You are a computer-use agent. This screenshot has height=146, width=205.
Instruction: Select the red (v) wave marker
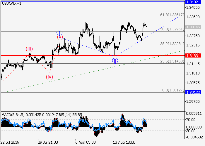click(x=60, y=37)
